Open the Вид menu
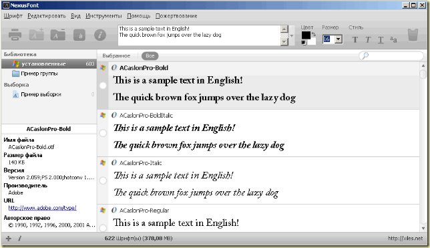This screenshot has height=248, width=430. coord(75,16)
